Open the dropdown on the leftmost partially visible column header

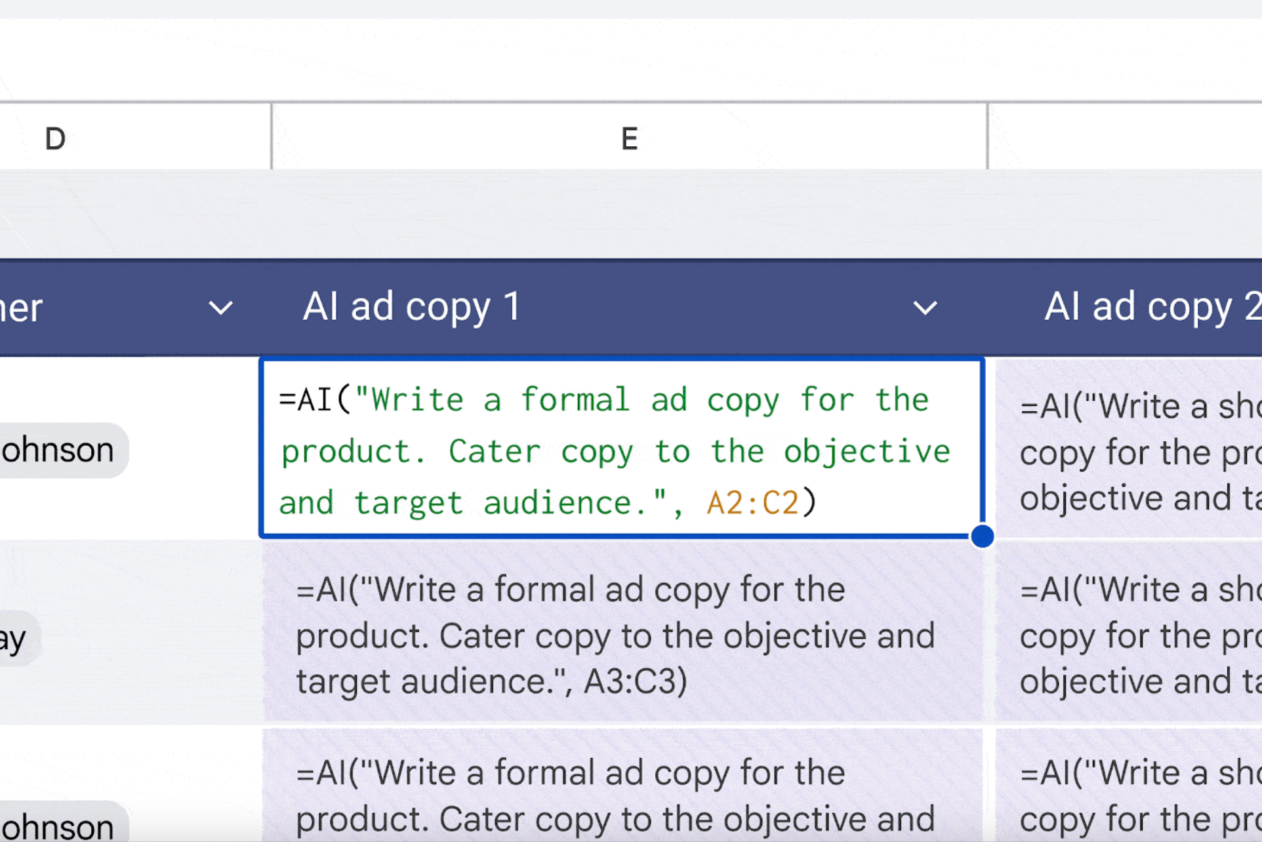(x=220, y=307)
